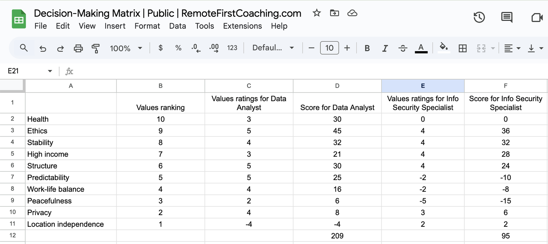The height and width of the screenshot is (244, 548).
Task: Open version history
Action: (x=479, y=17)
